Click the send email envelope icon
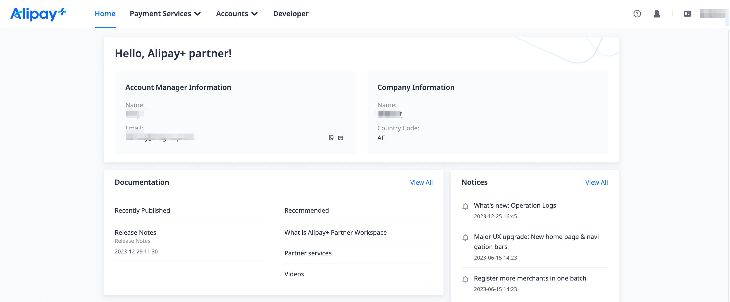This screenshot has width=730, height=302. [341, 138]
